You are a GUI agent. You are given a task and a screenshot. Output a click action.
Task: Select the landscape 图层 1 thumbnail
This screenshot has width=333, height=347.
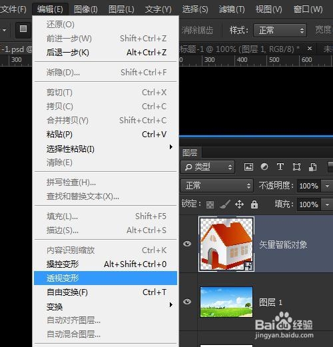[226, 302]
